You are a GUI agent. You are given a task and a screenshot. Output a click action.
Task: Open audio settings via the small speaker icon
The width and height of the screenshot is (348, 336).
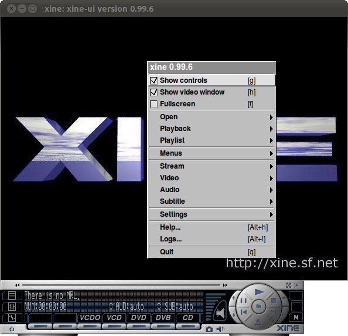click(220, 329)
